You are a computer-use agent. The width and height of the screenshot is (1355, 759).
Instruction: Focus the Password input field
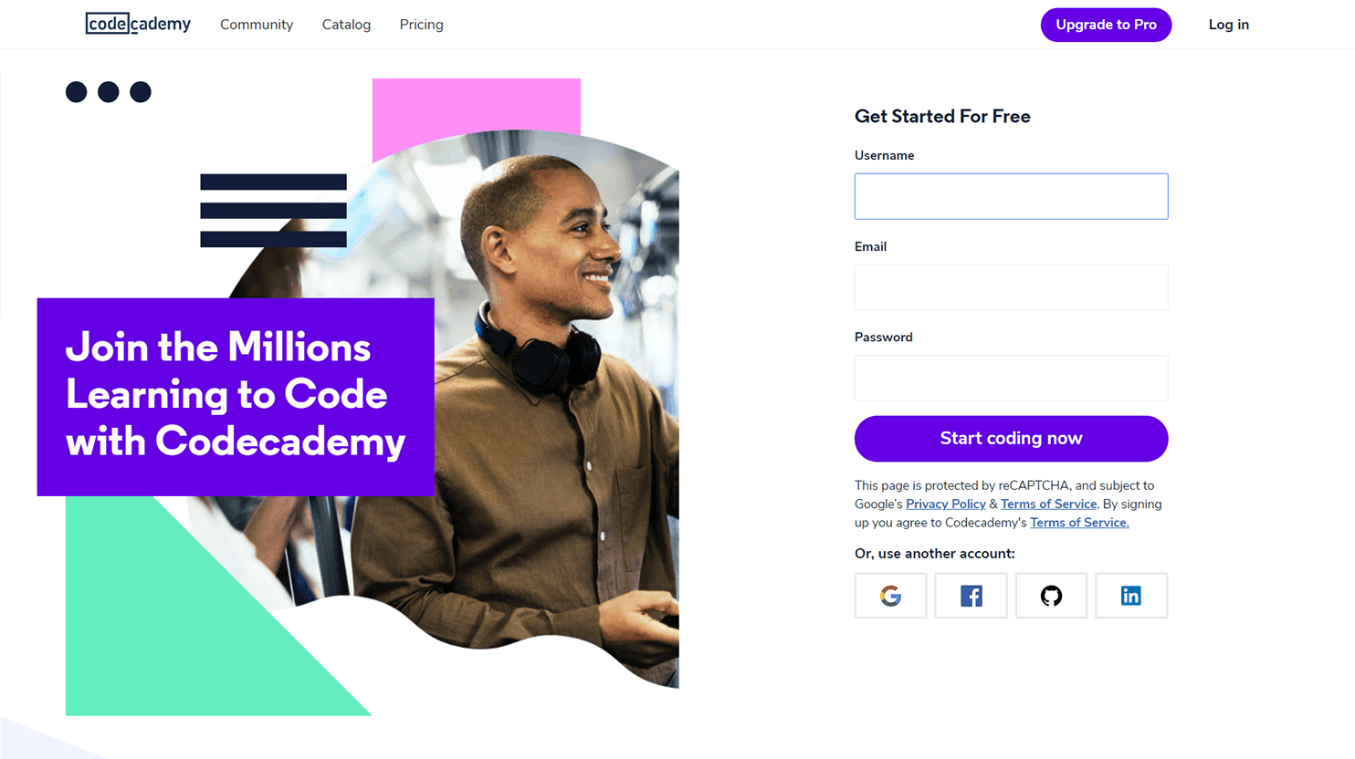(1011, 378)
